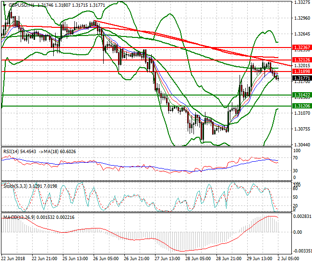Click the 27 Jun 13:00 time label

click(168, 259)
